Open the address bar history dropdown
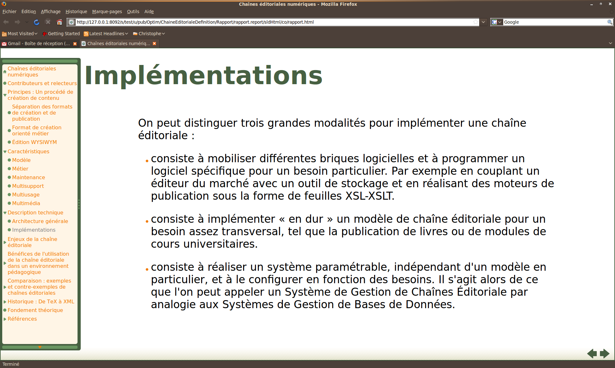The width and height of the screenshot is (615, 368). click(483, 22)
